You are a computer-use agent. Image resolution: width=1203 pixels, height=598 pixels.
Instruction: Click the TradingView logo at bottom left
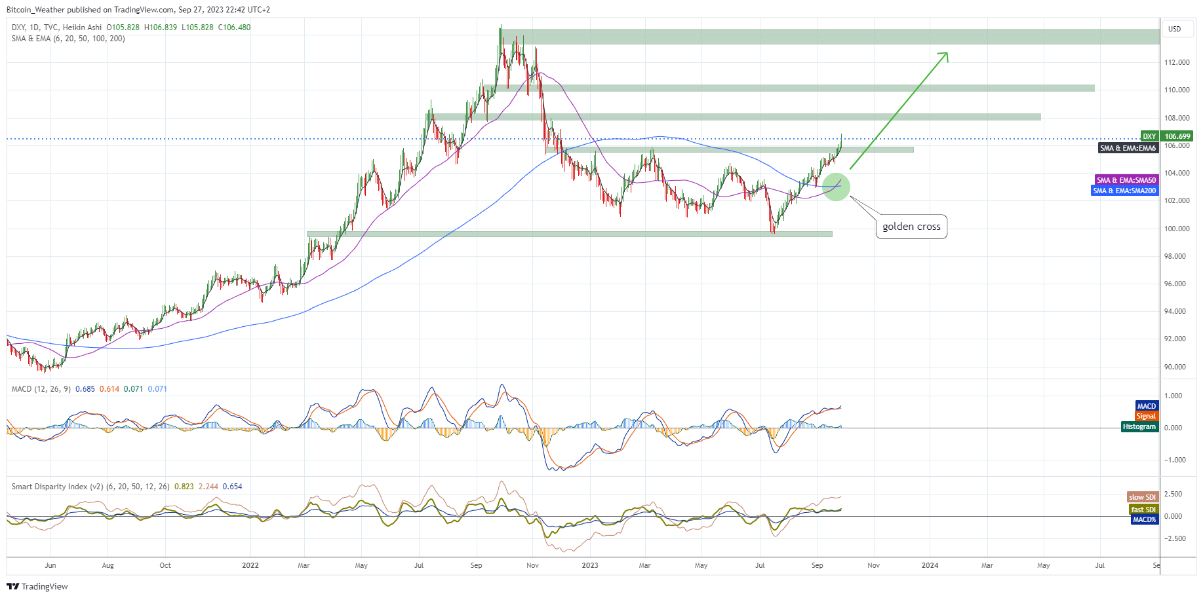(x=37, y=586)
